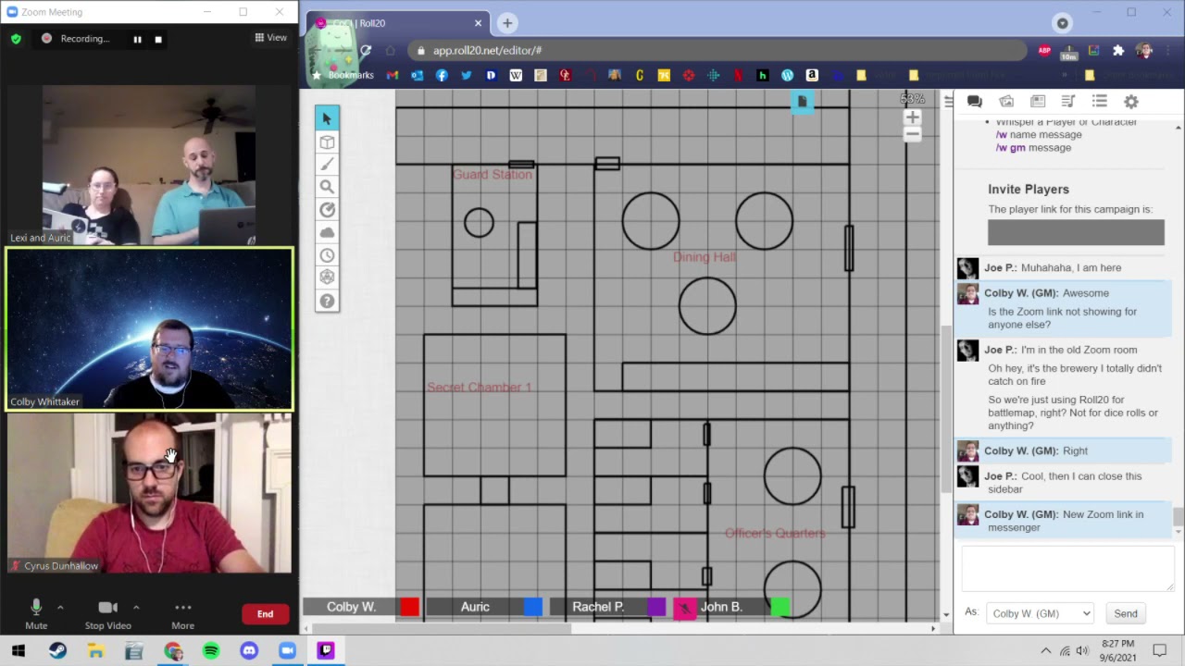Open the Roll20 help question mark

[x=327, y=301]
